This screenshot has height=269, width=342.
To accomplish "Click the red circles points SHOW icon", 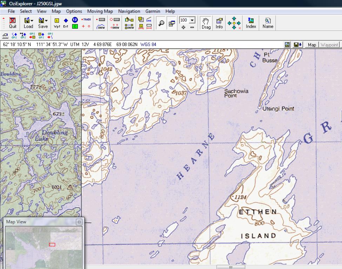I will 115,27.
